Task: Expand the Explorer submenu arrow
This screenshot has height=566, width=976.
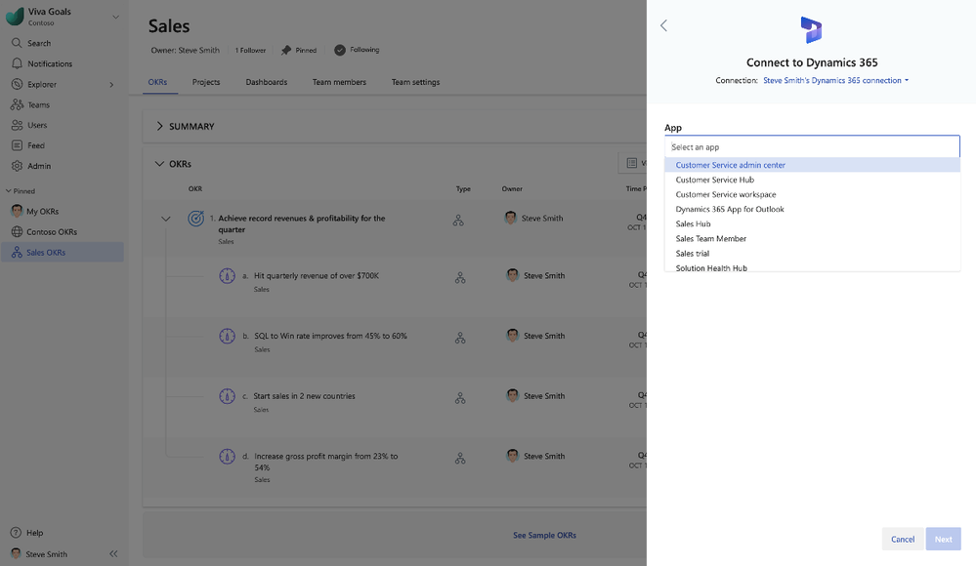Action: [x=111, y=85]
